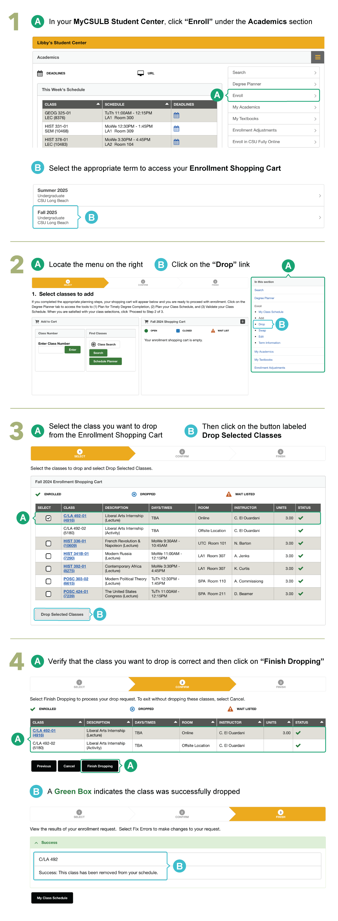Choose the Fall 2025 term row
Viewport: 338px width, 921px height.
tap(179, 217)
